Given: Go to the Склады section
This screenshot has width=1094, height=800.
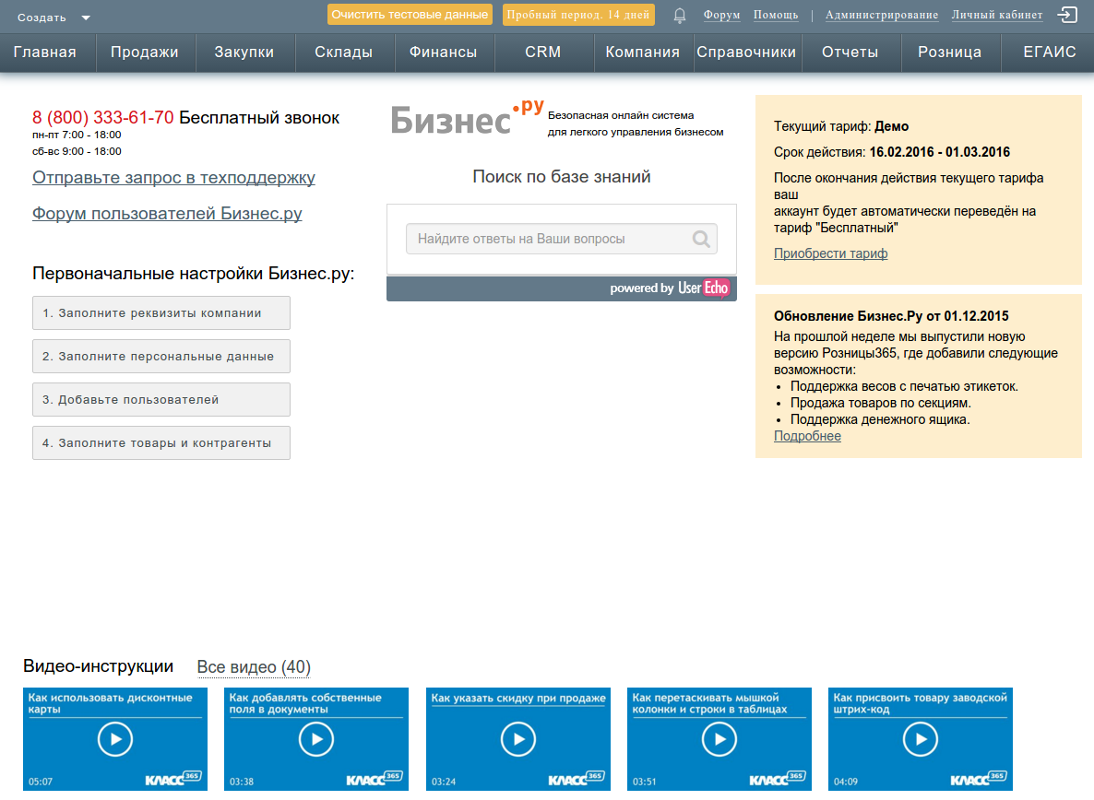Looking at the screenshot, I should tap(344, 53).
